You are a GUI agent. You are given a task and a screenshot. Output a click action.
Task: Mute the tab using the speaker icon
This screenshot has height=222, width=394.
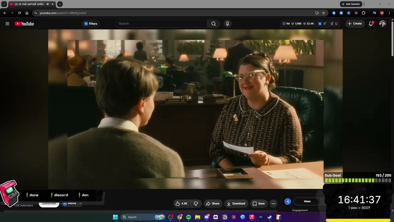click(x=48, y=4)
